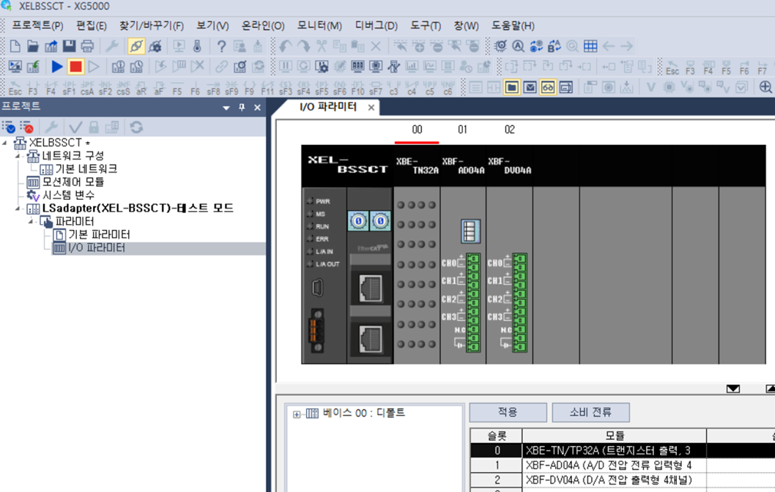Click the zoom in magnifier icon
Viewport: 775px width, 492px height.
click(765, 87)
